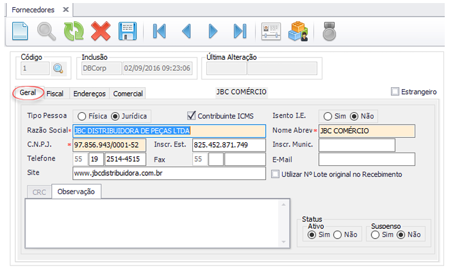Switch to the Fiscal tab
The height and width of the screenshot is (271, 449).
click(x=55, y=93)
